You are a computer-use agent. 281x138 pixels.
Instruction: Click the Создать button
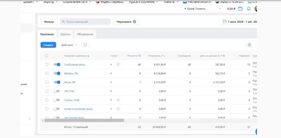pyautogui.click(x=48, y=45)
